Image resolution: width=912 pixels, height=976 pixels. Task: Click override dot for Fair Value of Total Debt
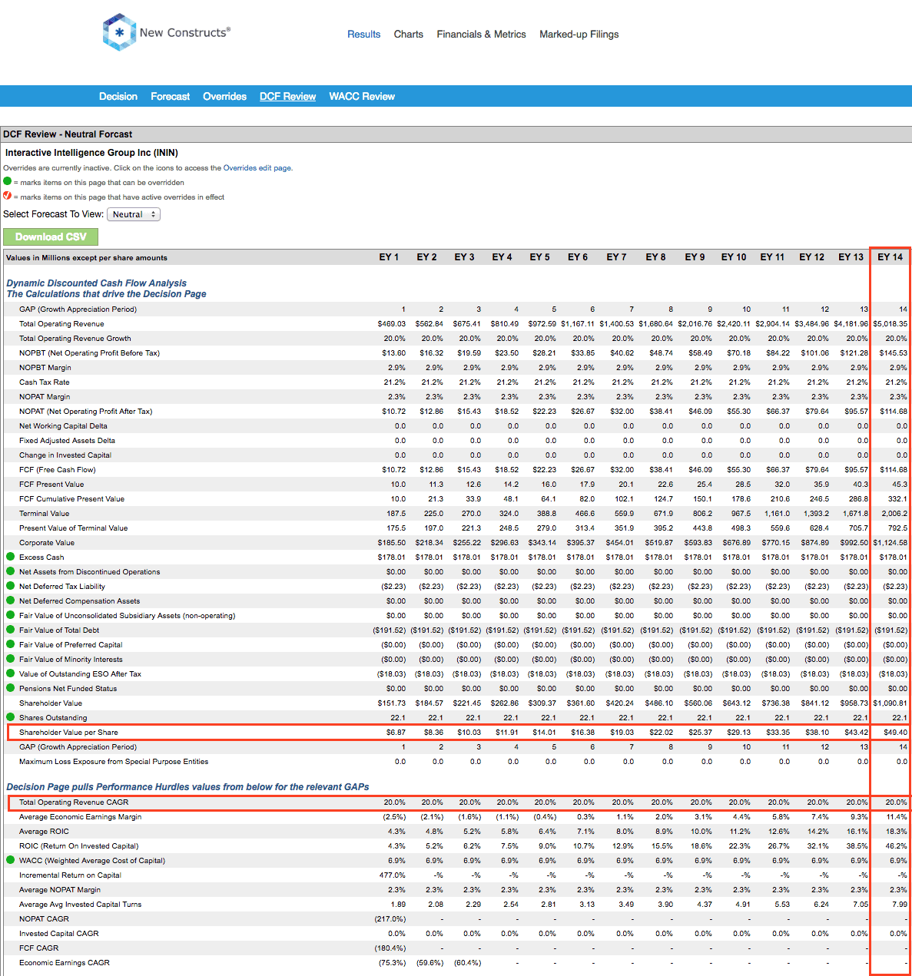[x=10, y=630]
